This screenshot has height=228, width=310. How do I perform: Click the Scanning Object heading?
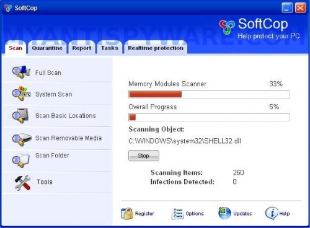[156, 129]
